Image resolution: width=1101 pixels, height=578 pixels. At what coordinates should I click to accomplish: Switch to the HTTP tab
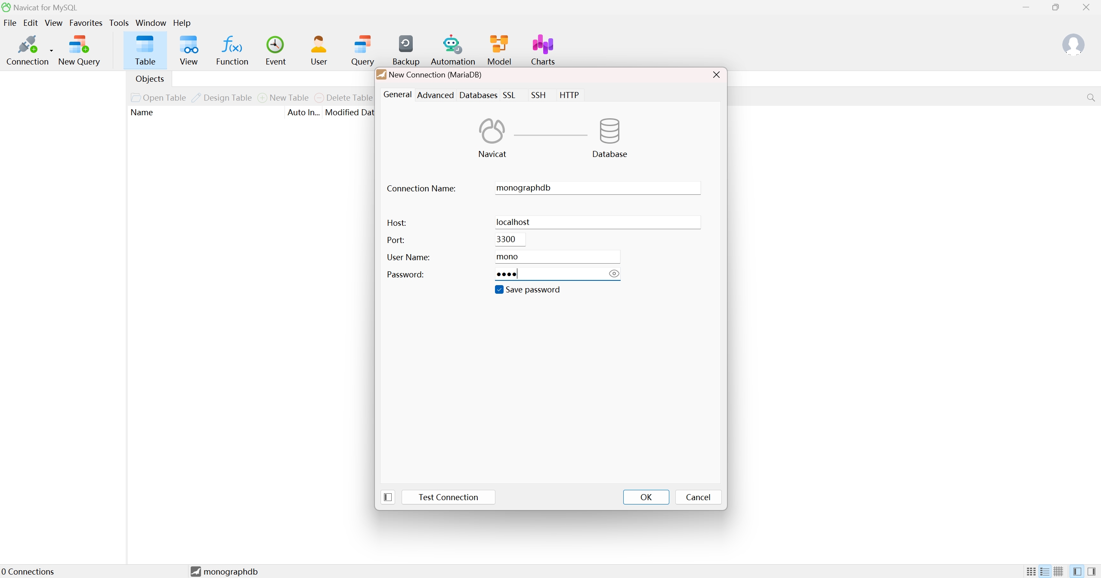569,95
